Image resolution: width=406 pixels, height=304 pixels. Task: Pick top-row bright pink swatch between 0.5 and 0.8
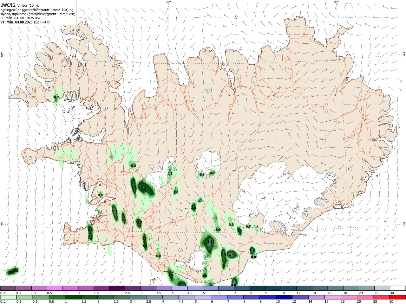pyautogui.click(x=55, y=288)
